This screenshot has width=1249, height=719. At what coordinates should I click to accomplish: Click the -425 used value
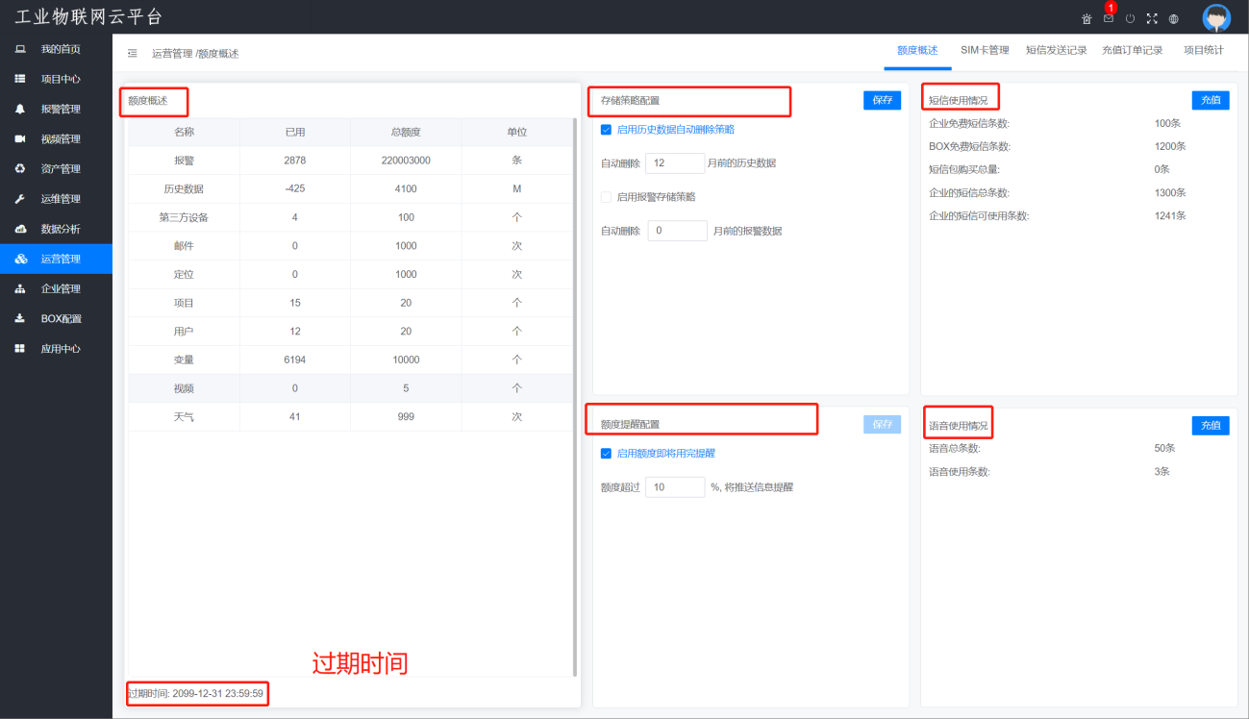[x=295, y=189]
